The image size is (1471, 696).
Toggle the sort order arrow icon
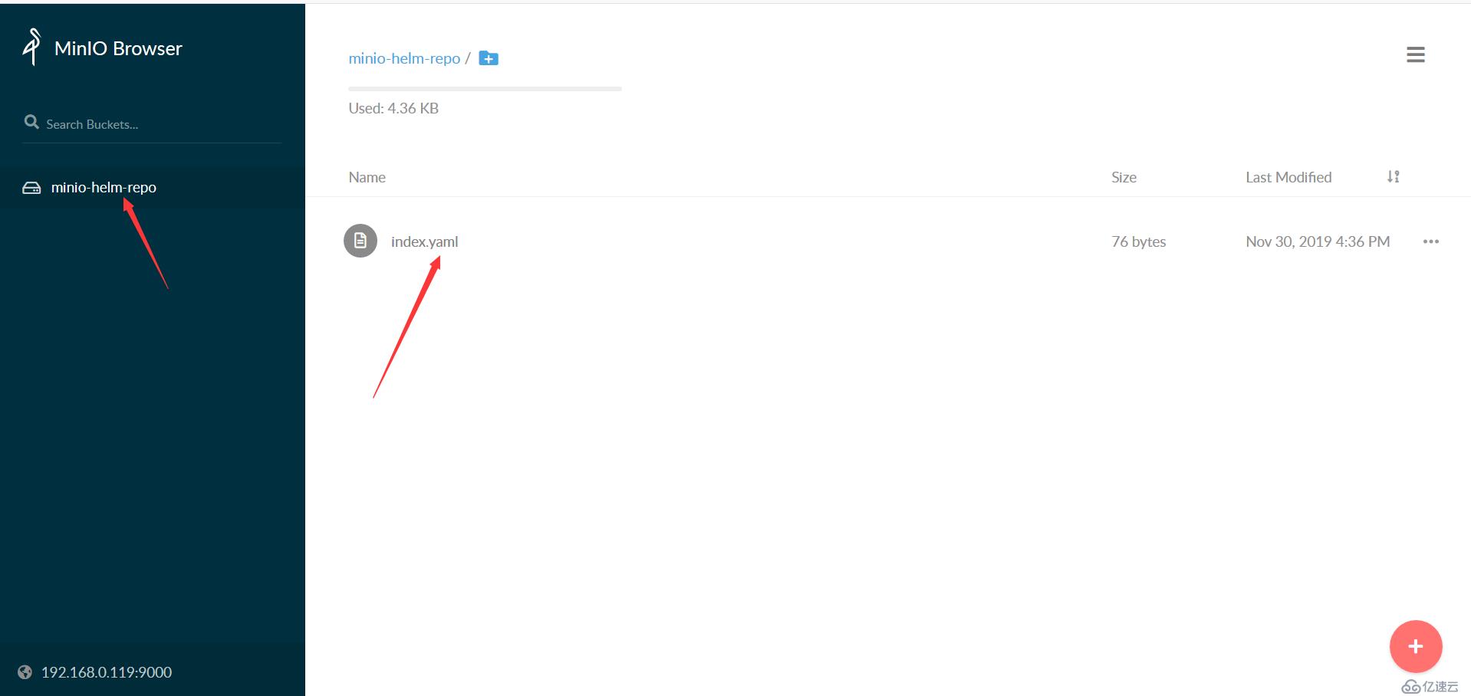1394,177
